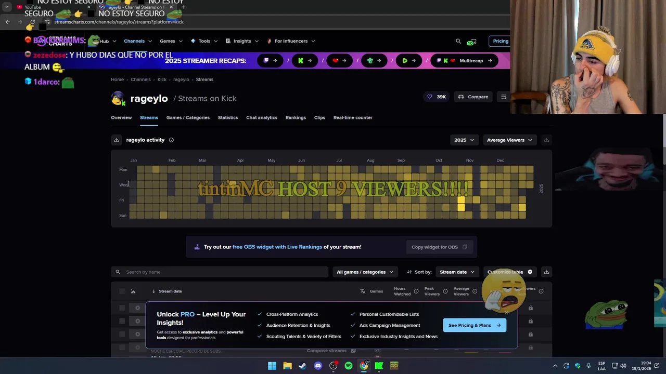Open the Kick streamer recap pill
Viewport: 666px width, 374px height.
[305, 61]
